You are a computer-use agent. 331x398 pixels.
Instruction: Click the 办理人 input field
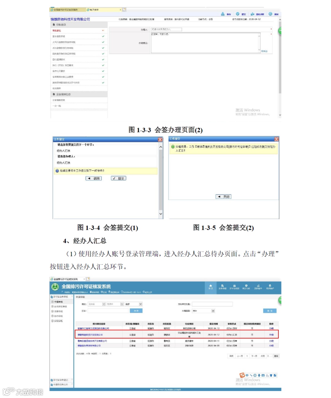tap(166, 29)
